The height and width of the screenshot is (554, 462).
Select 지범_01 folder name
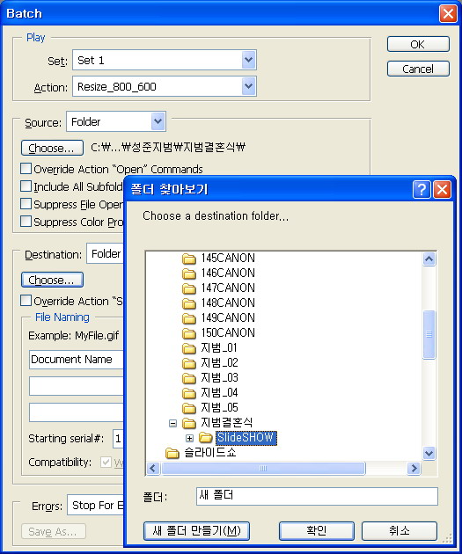tap(219, 348)
